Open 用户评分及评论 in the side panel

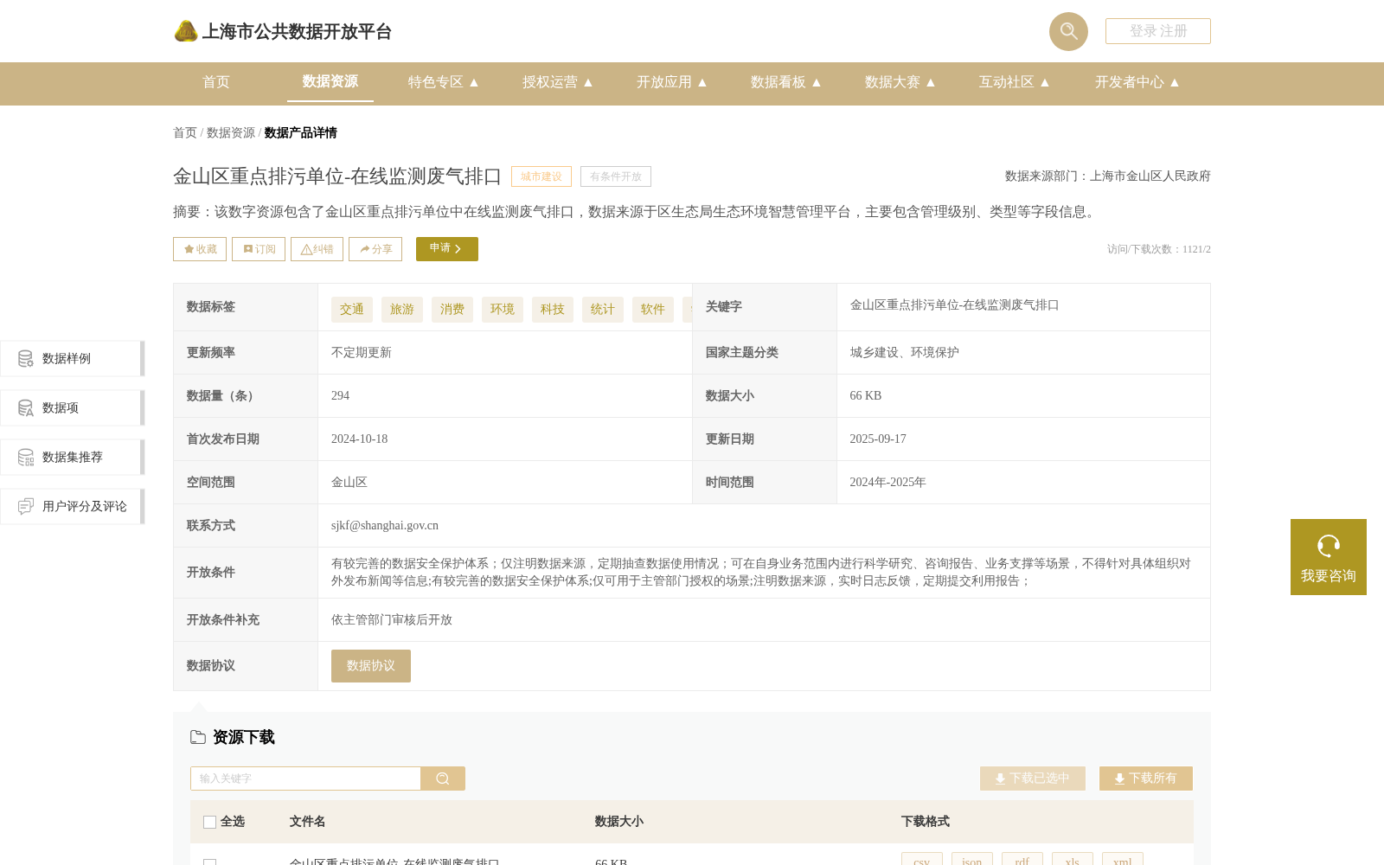(x=73, y=506)
